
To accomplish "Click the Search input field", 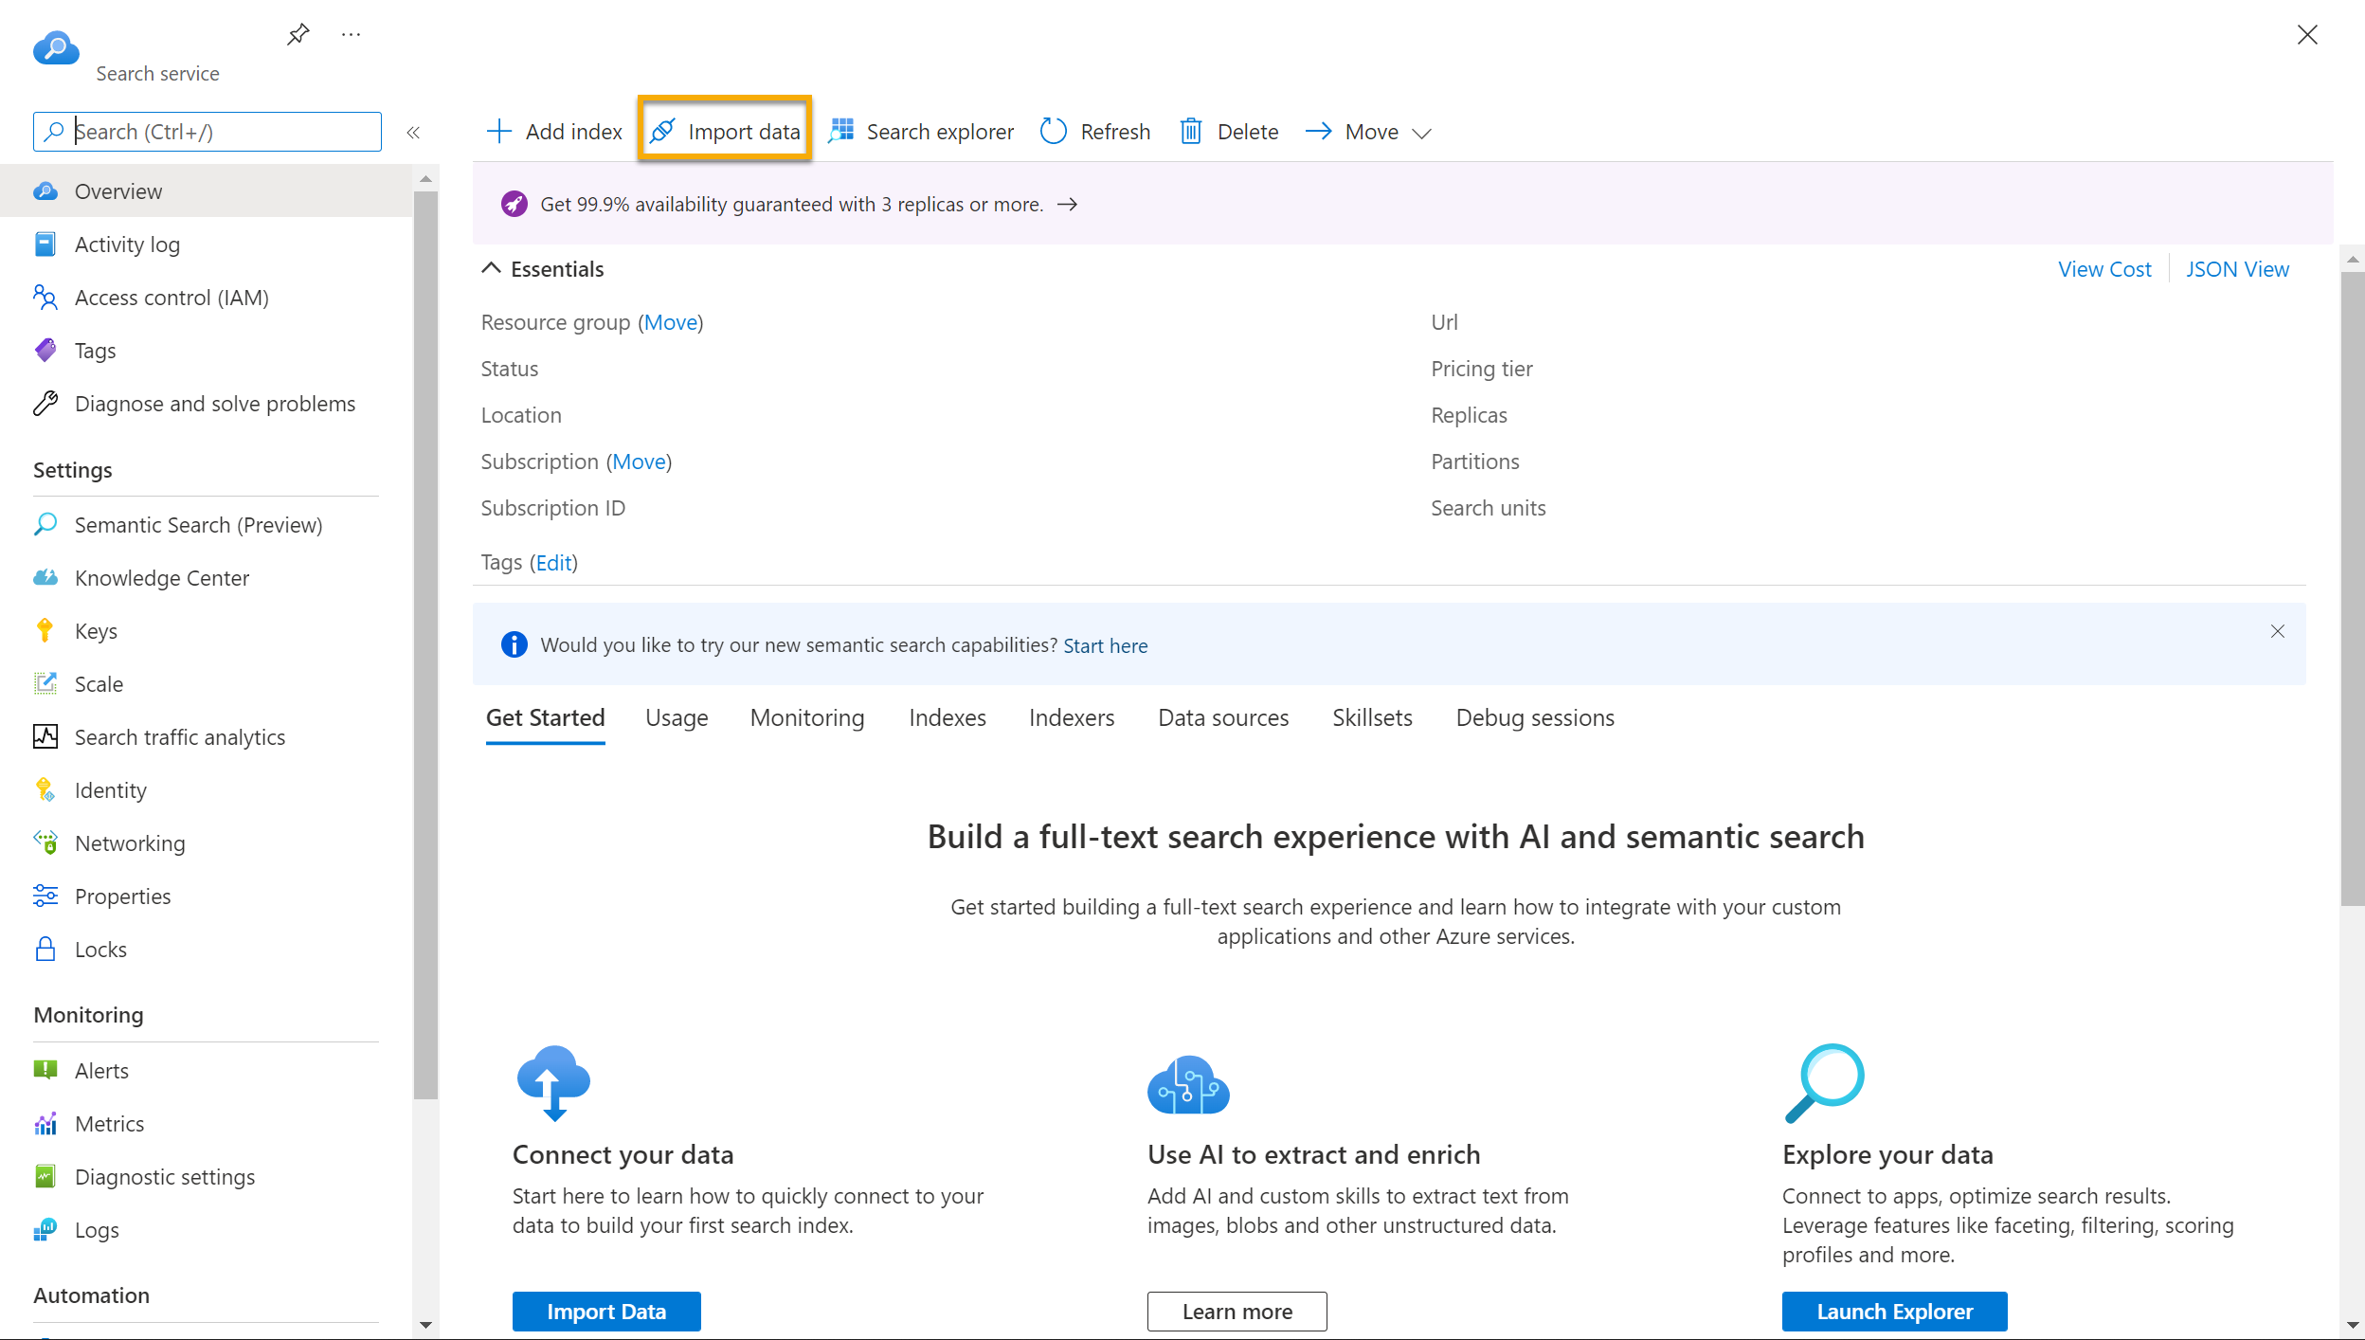I will (207, 132).
